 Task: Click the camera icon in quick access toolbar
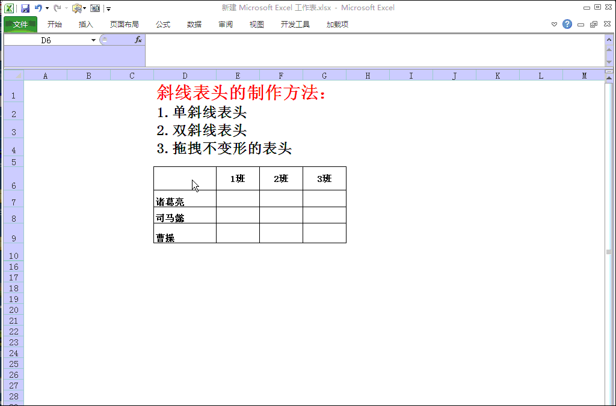[x=95, y=8]
